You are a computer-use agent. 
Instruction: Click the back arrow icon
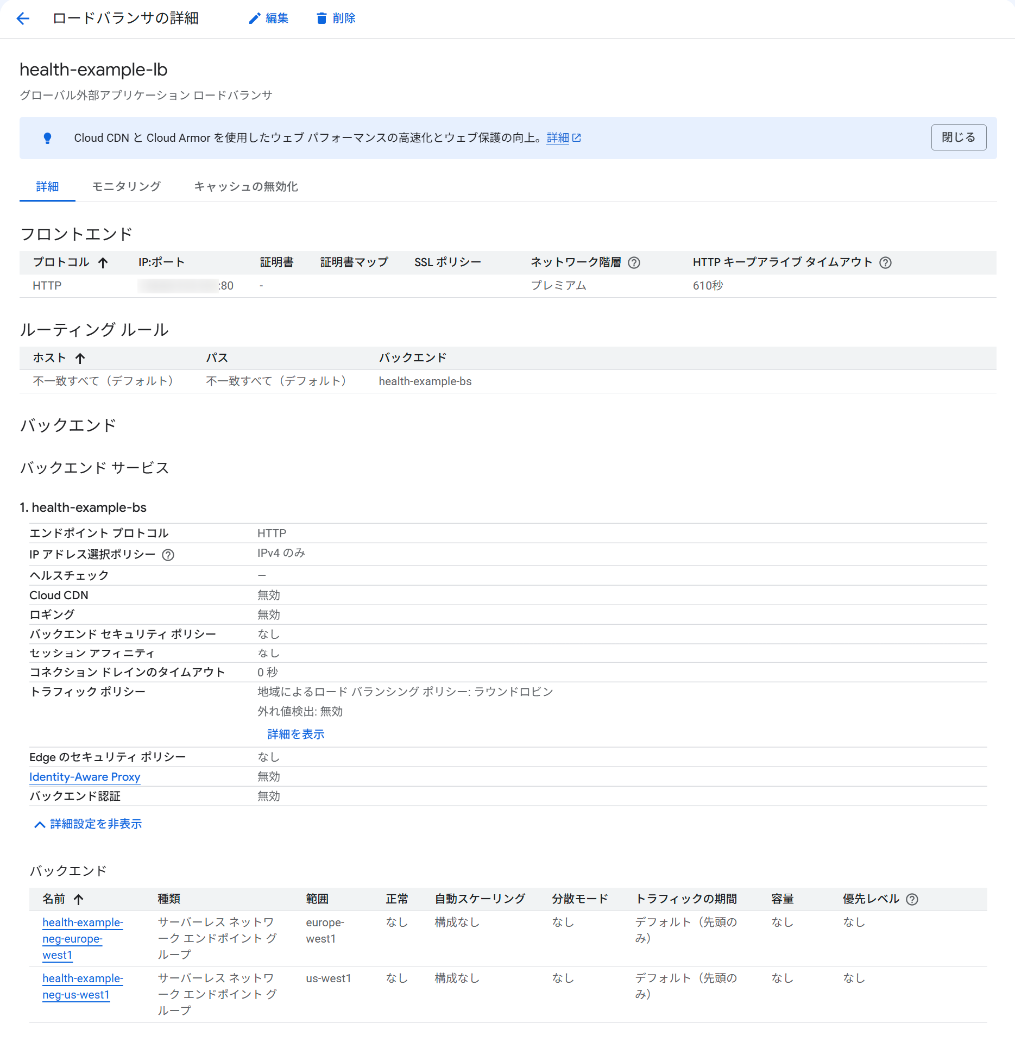pyautogui.click(x=23, y=18)
